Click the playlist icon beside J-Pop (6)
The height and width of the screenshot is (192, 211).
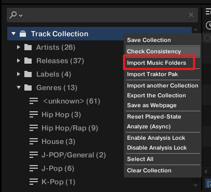[34, 168]
